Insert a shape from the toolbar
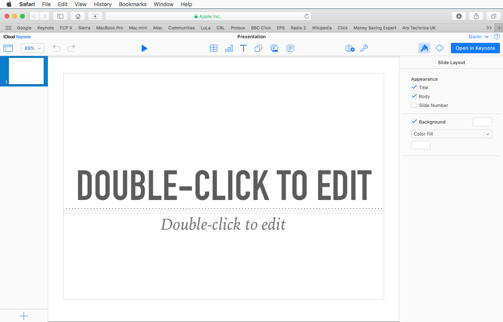 click(x=259, y=48)
